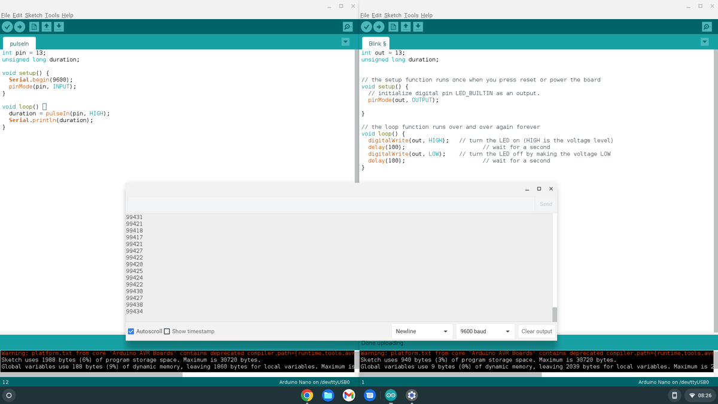Screen dimensions: 718x404
Task: Click Clear output button
Action: [537, 331]
